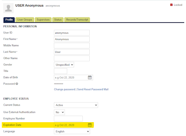Click the gray anonymous username text

[x=53, y=6]
